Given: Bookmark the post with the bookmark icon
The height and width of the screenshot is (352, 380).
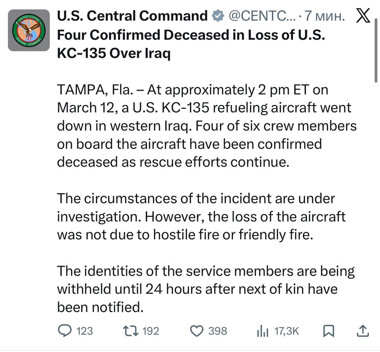Looking at the screenshot, I should point(328,331).
